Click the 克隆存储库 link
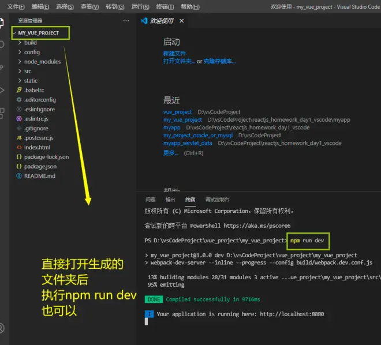The height and width of the screenshot is (345, 381). (x=219, y=61)
